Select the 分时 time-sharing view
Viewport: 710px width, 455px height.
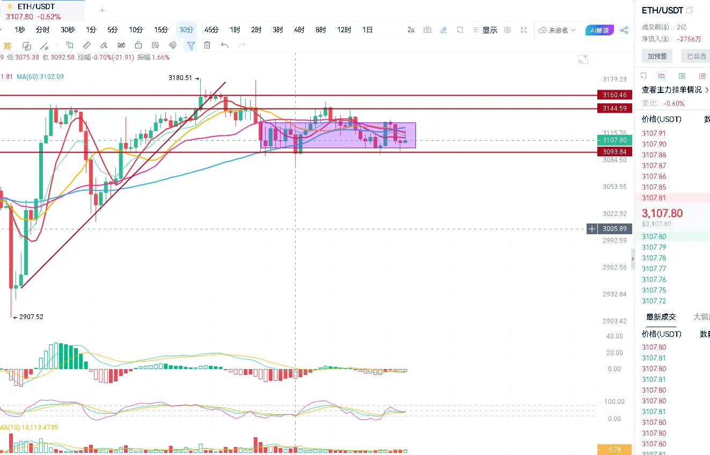[43, 30]
